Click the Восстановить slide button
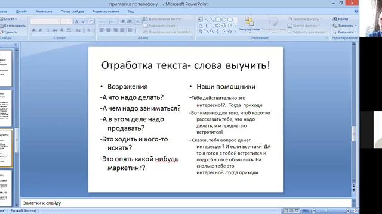Viewport: 382px width, 214px height. point(13,26)
